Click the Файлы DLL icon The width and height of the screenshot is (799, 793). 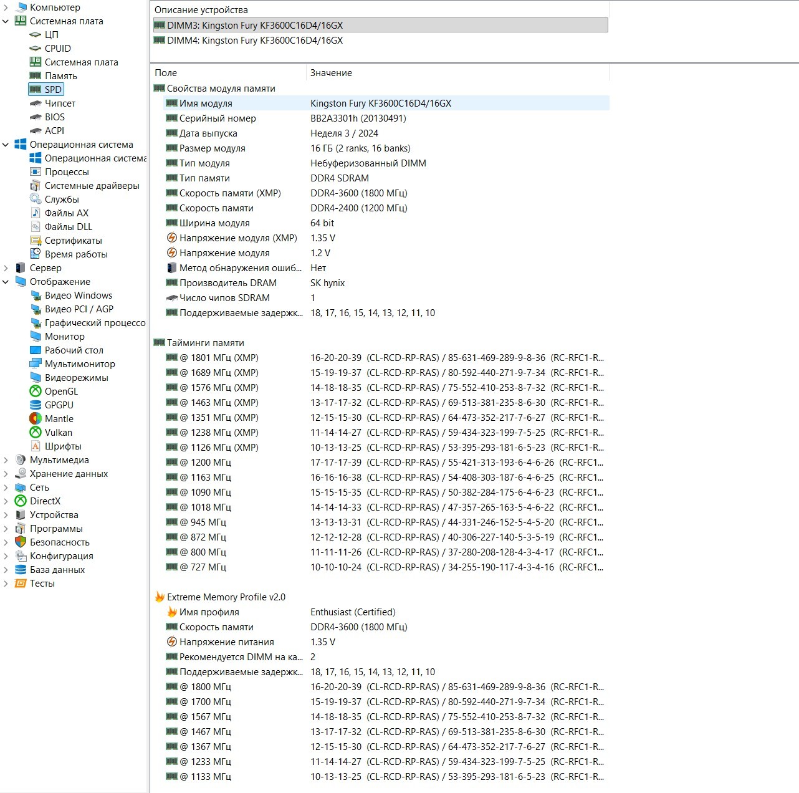(x=36, y=226)
